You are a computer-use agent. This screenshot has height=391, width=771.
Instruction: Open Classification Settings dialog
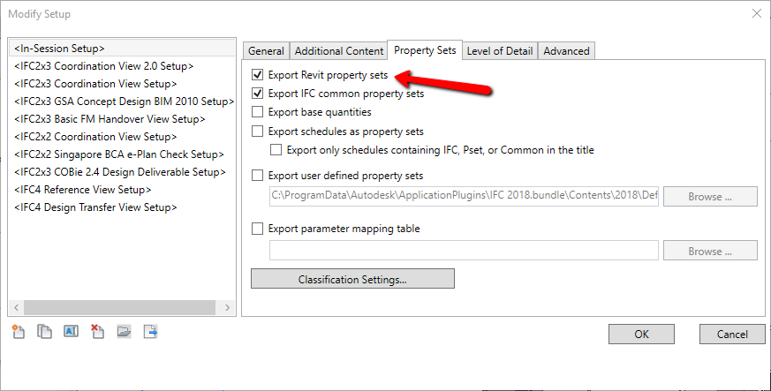[x=352, y=279]
